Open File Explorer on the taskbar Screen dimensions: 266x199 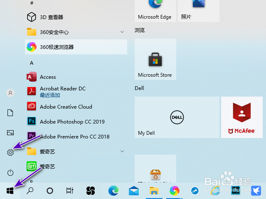[154, 191]
